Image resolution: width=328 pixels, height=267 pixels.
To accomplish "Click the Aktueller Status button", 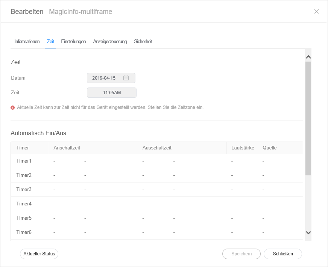I will point(39,254).
